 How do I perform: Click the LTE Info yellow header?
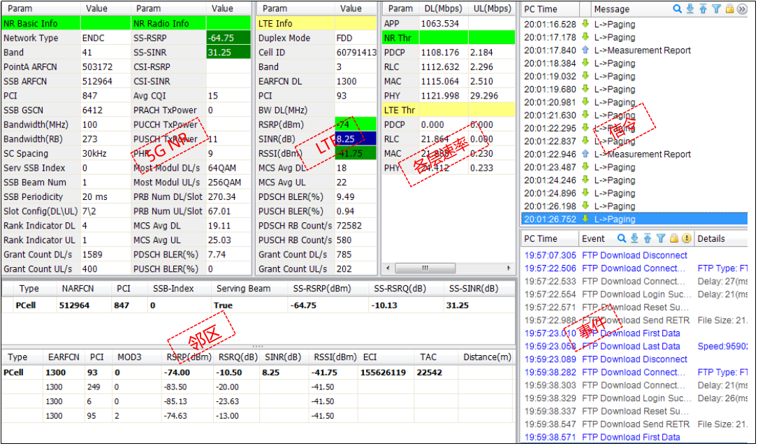tap(295, 23)
